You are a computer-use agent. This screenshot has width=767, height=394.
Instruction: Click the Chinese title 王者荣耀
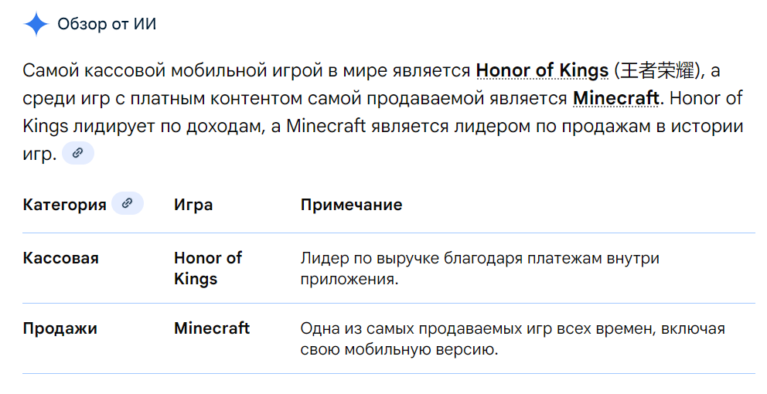point(657,71)
